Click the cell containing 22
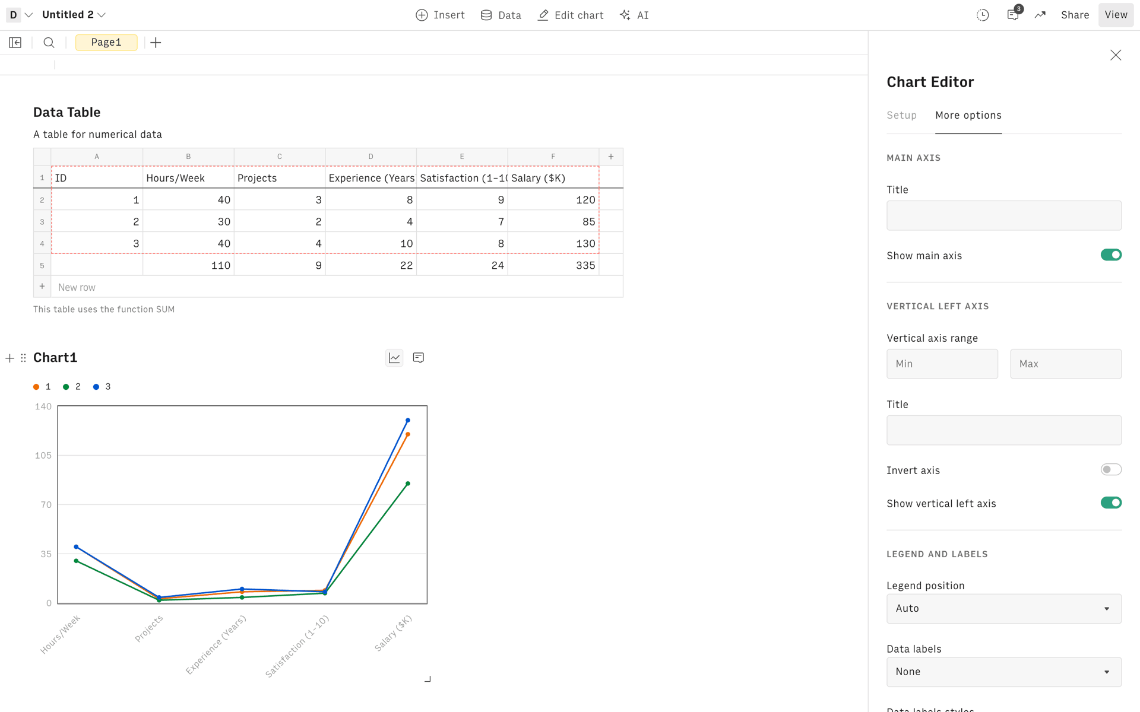1140x712 pixels. [x=370, y=265]
